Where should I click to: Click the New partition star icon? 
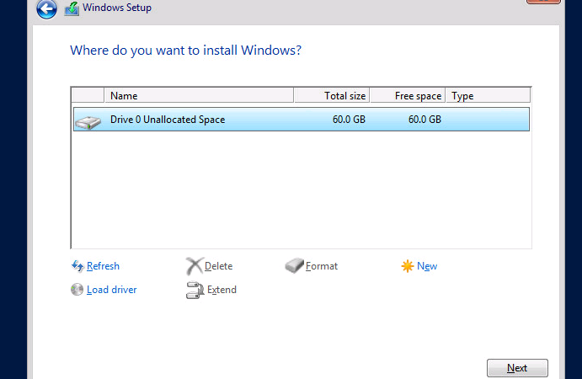tap(407, 266)
